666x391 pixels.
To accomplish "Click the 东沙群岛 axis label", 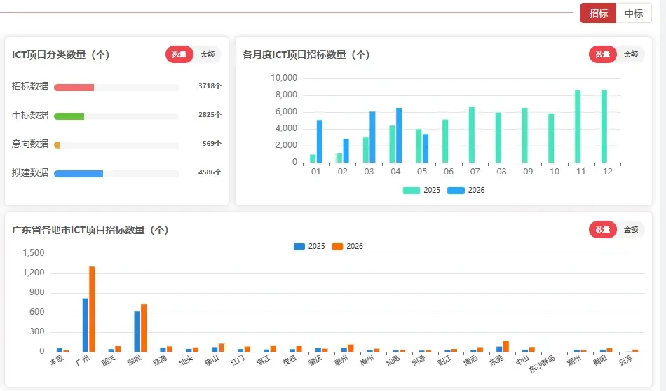I will pos(542,364).
